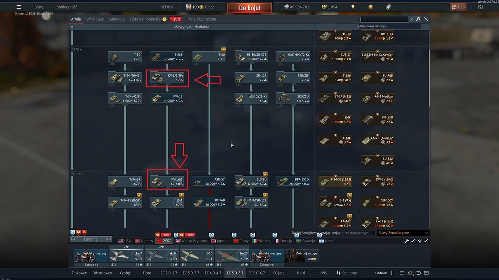
Task: Select Tu-2S crew slot
Action: [x=232, y=256]
